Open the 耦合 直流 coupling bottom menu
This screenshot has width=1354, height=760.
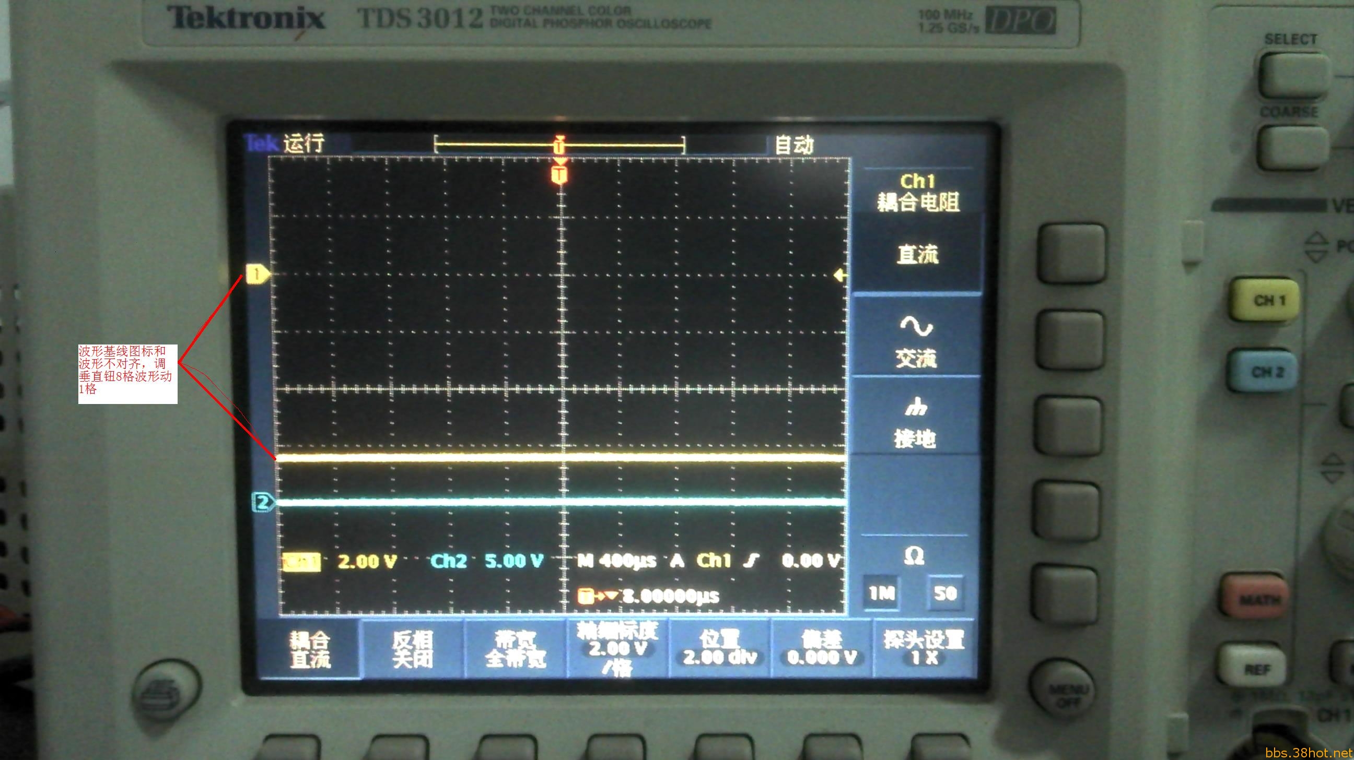click(x=310, y=649)
